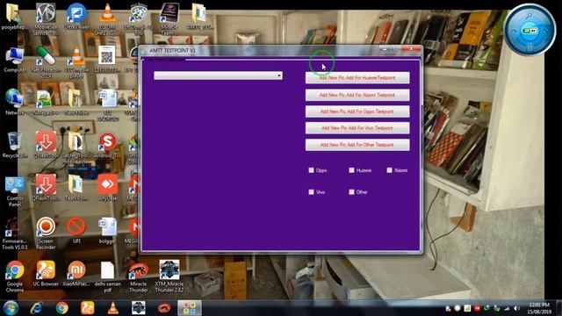The image size is (562, 316).
Task: Open the Windows Start menu
Action: click(11, 308)
